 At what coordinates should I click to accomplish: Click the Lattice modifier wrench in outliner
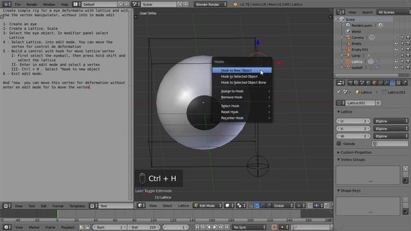[377, 62]
